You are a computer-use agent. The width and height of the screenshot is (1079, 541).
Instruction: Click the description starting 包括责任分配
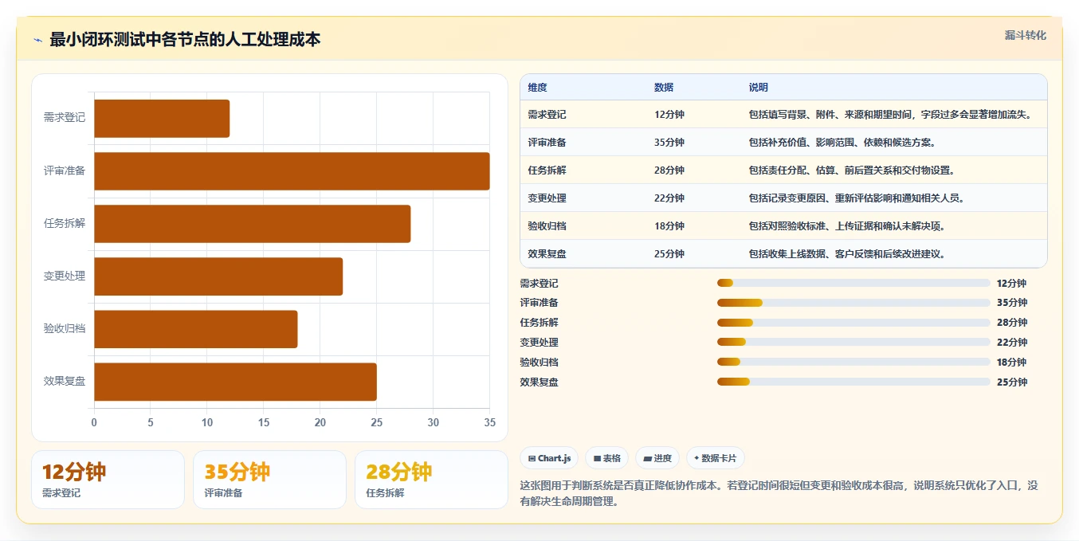[x=852, y=171]
